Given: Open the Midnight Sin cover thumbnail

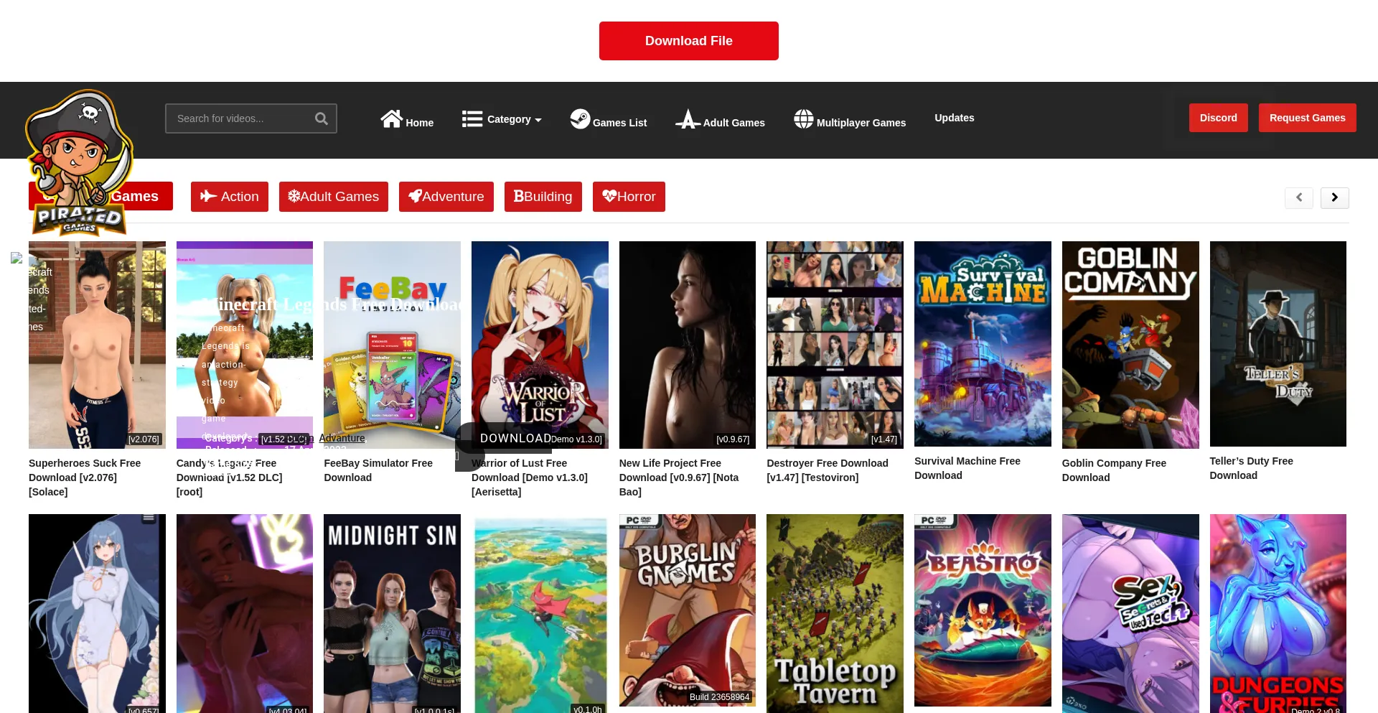Looking at the screenshot, I should [x=392, y=613].
